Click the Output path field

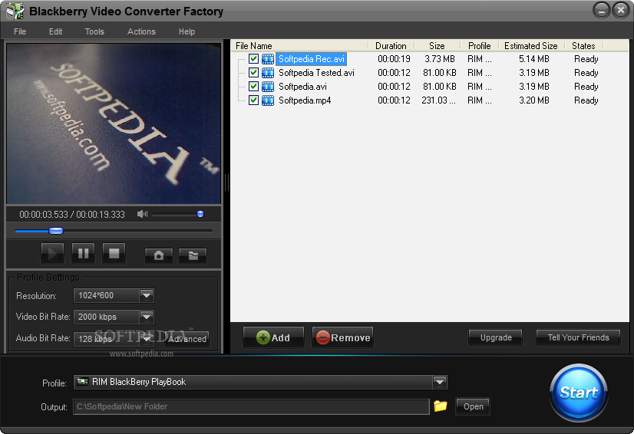251,406
